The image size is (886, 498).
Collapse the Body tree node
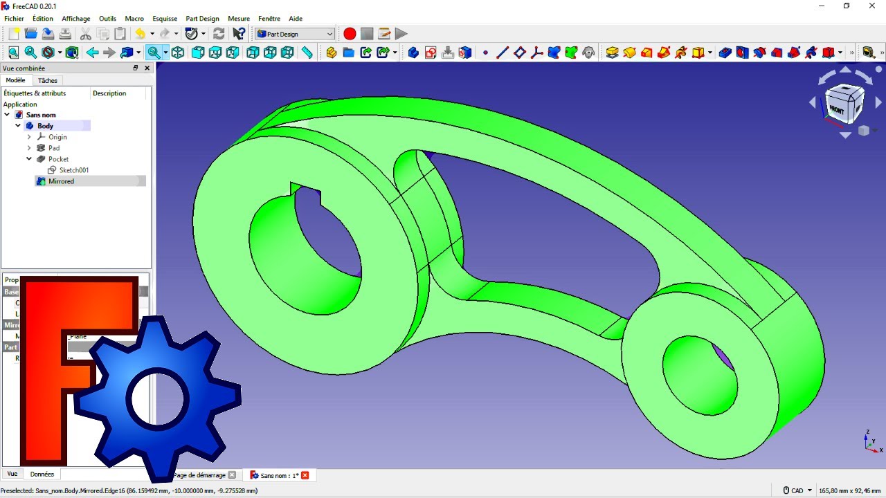(18, 126)
